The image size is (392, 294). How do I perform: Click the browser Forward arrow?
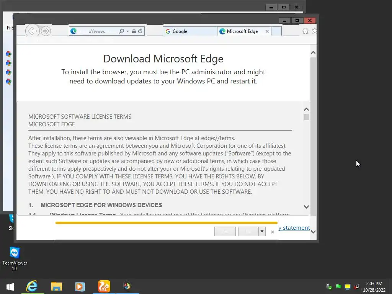click(x=46, y=31)
